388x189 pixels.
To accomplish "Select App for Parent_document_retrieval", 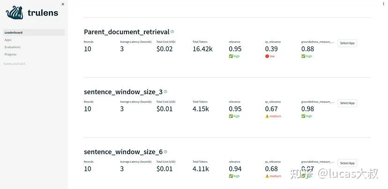I will click(347, 43).
